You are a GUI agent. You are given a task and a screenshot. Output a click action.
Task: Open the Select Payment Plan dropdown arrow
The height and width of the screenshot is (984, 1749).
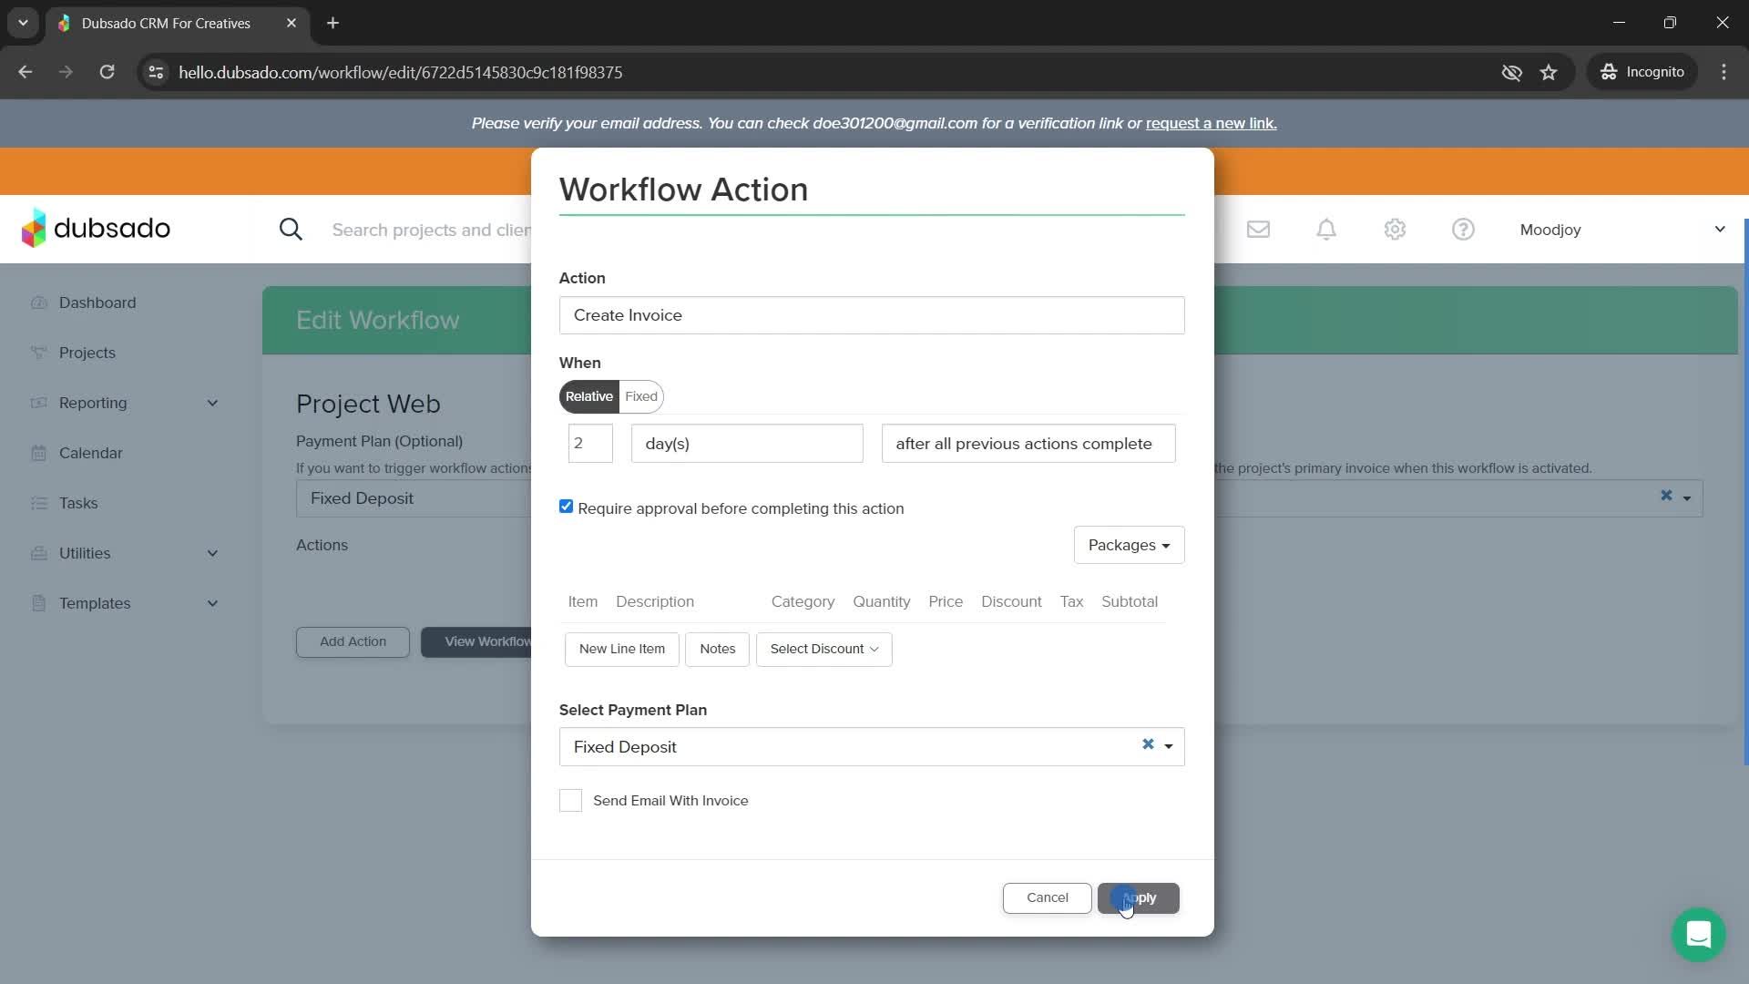tap(1169, 746)
